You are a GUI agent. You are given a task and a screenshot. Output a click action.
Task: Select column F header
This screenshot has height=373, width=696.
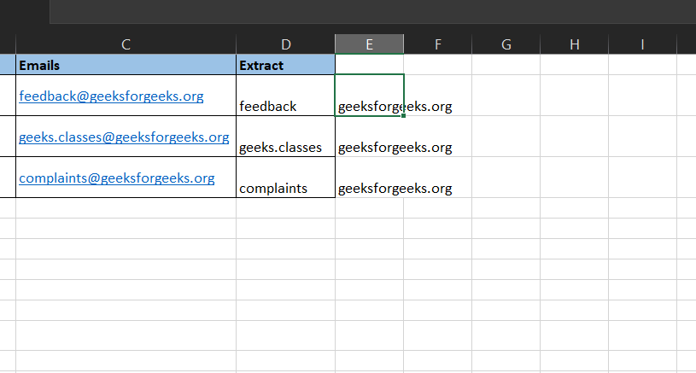tap(437, 44)
